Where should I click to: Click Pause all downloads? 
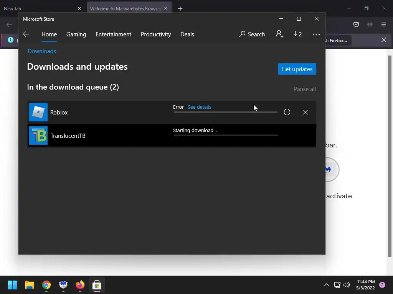pos(305,89)
